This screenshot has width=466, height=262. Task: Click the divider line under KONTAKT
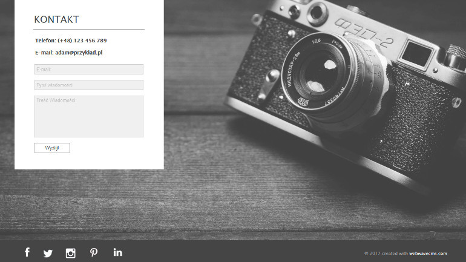(89, 30)
